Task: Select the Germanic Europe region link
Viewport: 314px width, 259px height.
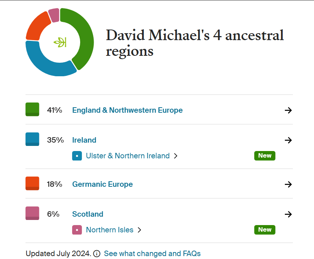Action: [102, 184]
